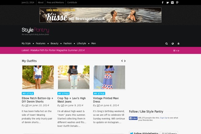The height and width of the screenshot is (134, 201).
Task: Open the Fashion menu
Action: [68, 44]
